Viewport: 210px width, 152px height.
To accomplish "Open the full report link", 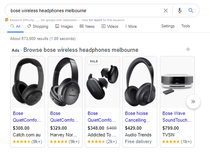I will pyautogui.click(x=95, y=20).
